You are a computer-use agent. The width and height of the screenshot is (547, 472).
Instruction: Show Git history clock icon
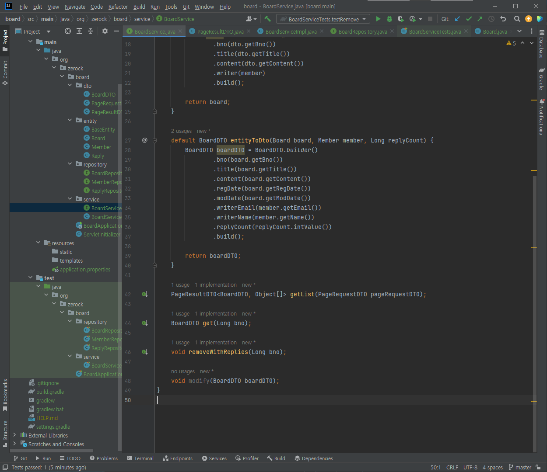coord(491,19)
